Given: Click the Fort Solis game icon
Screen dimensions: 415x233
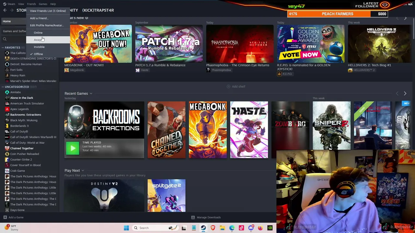Looking at the screenshot, I should point(7,70).
